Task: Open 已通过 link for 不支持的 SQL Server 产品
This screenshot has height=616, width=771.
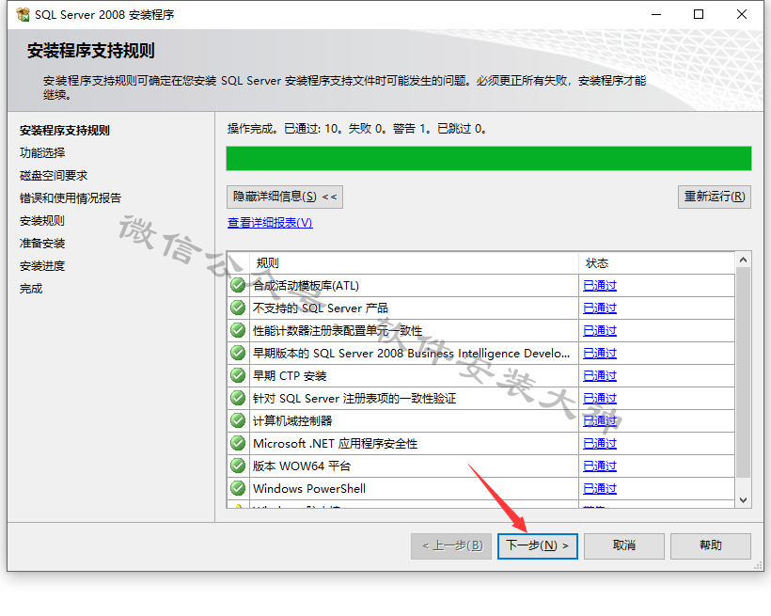Action: pos(600,308)
